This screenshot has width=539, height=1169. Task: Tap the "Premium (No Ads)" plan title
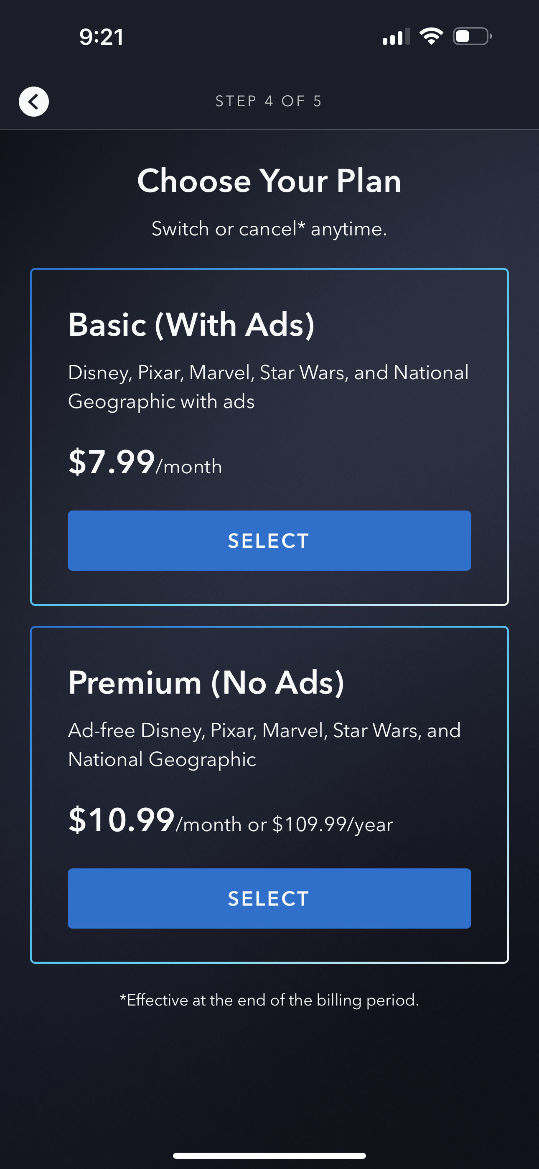tap(206, 682)
